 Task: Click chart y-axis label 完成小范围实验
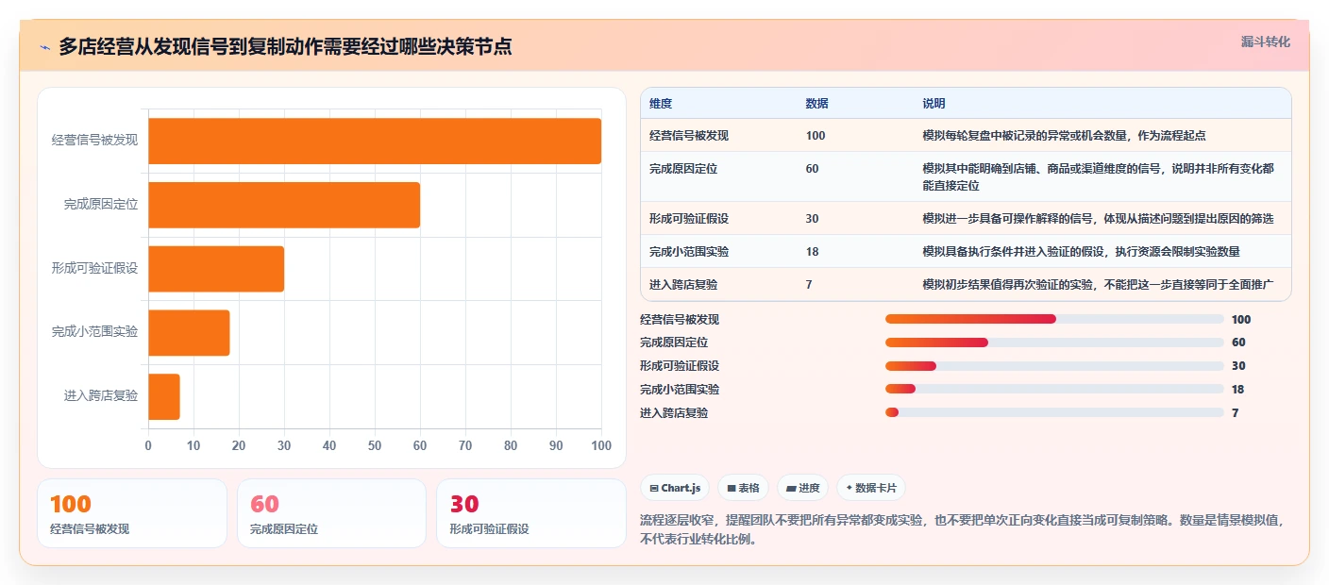coord(94,332)
